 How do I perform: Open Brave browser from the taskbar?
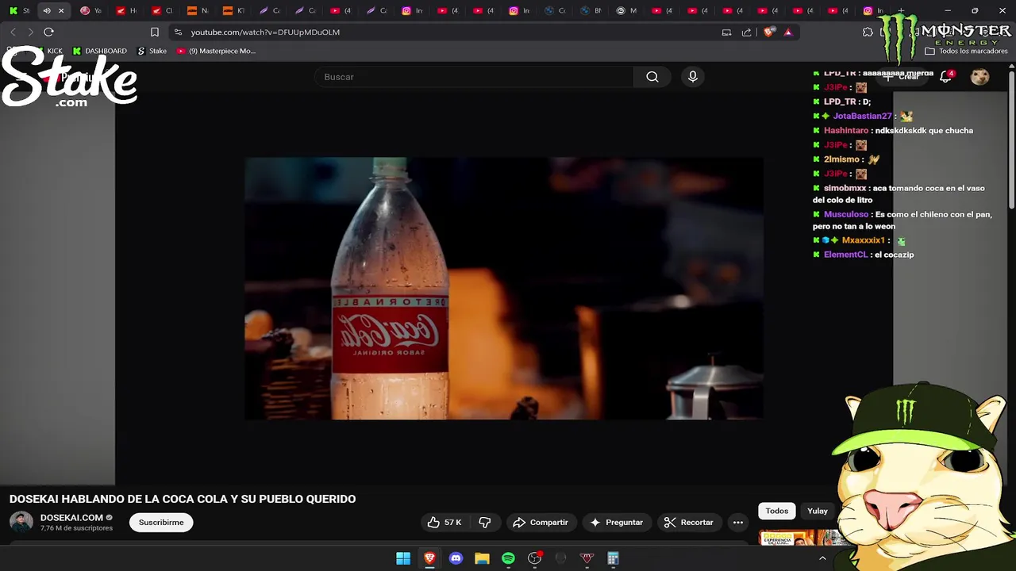point(429,558)
